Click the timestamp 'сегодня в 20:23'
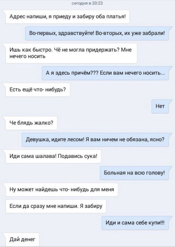Viewport: 175px width, 247px height. click(87, 3)
